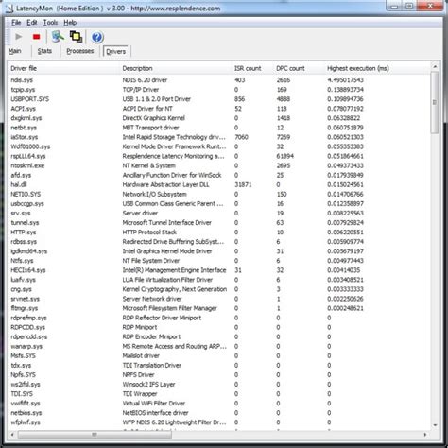
Task: Click the horizontal scrollbar thumb
Action: [x=95, y=435]
